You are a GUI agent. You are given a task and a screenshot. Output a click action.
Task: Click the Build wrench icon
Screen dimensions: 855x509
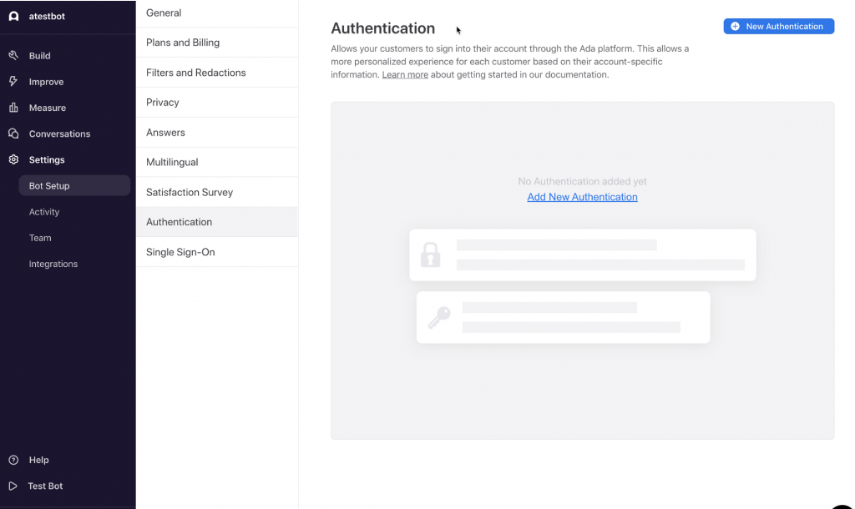point(13,56)
